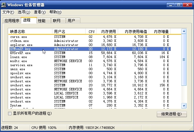Screen dimensions: 194x132
Task: Select the KVSrvXP.exe process
Action: click(90, 53)
